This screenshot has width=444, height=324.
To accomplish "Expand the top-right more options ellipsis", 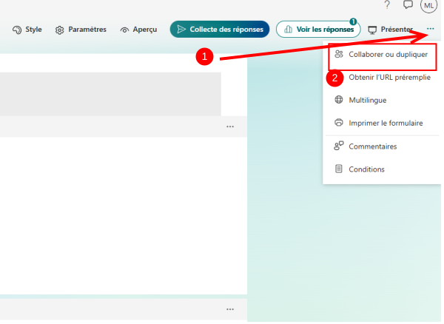I will pos(430,30).
